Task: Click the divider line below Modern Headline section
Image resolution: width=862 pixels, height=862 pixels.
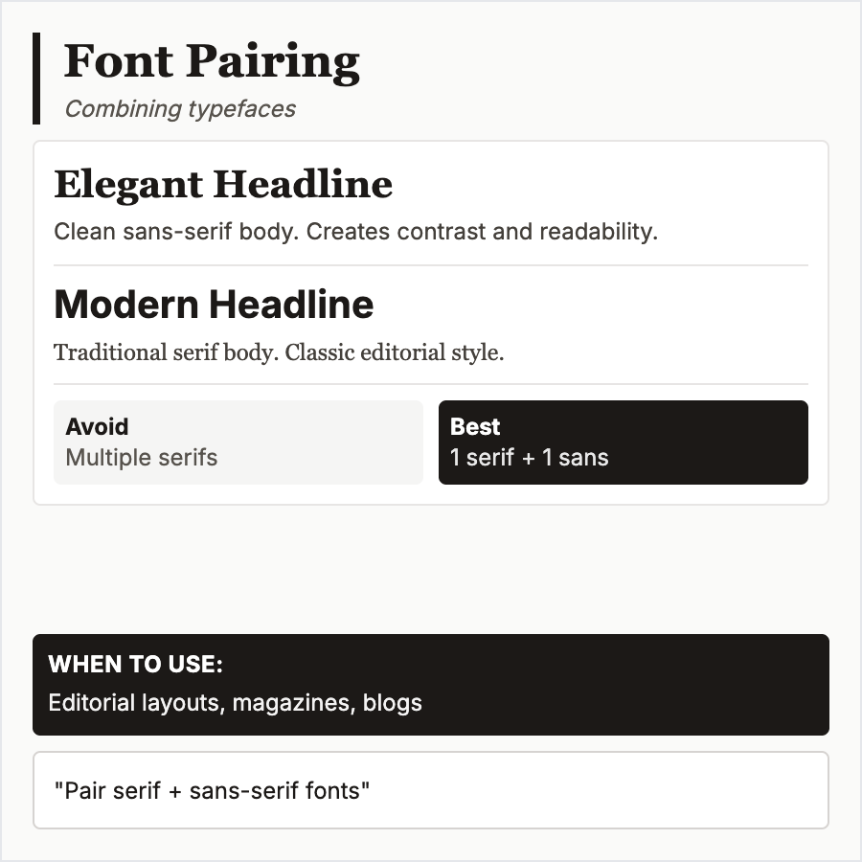Action: click(431, 384)
